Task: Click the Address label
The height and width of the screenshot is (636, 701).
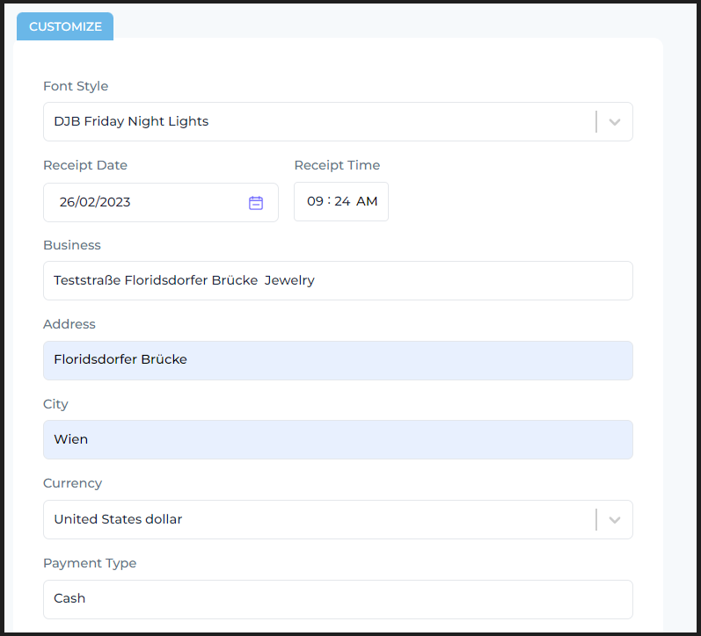Action: coord(69,324)
